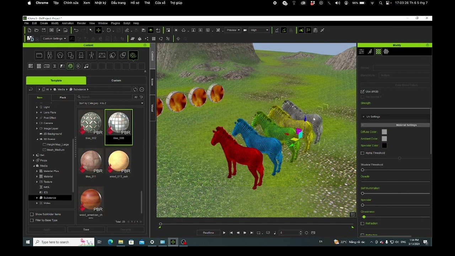Image resolution: width=455 pixels, height=256 pixels.
Task: Open the Actor content category
Action: coord(50,55)
